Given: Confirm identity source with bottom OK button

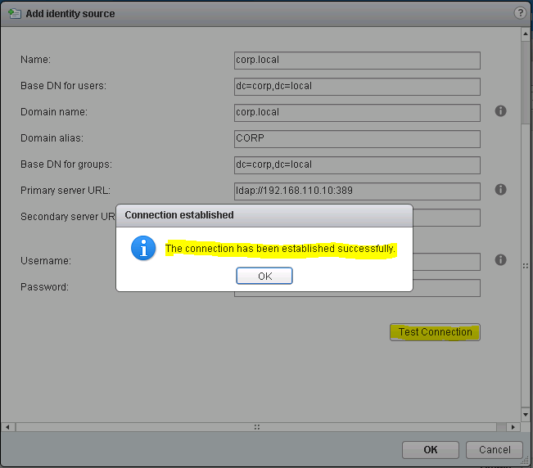Looking at the screenshot, I should 431,450.
